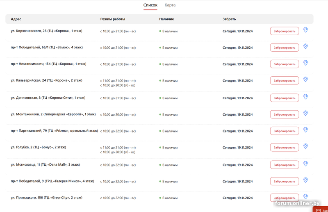Image resolution: width=328 pixels, height=212 pixels.
Task: Click pickup date for ул. Притыцкого, 156
Action: pos(238,198)
